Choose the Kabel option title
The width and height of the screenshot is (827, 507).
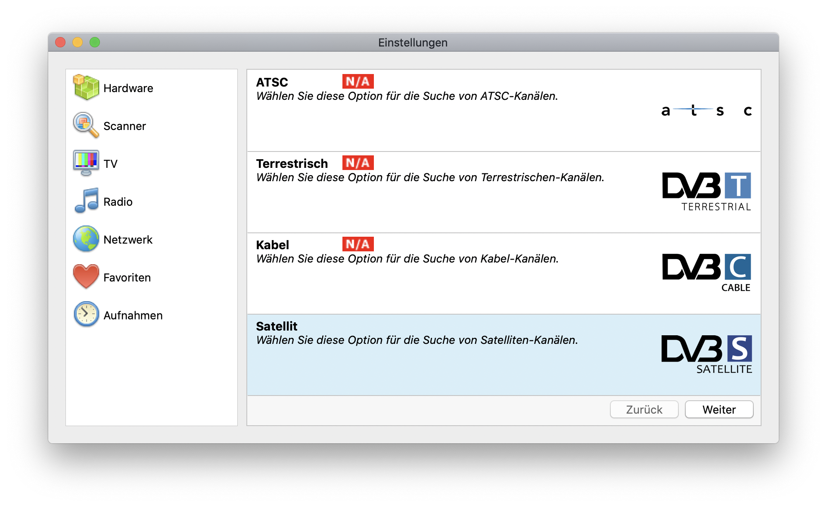(273, 245)
